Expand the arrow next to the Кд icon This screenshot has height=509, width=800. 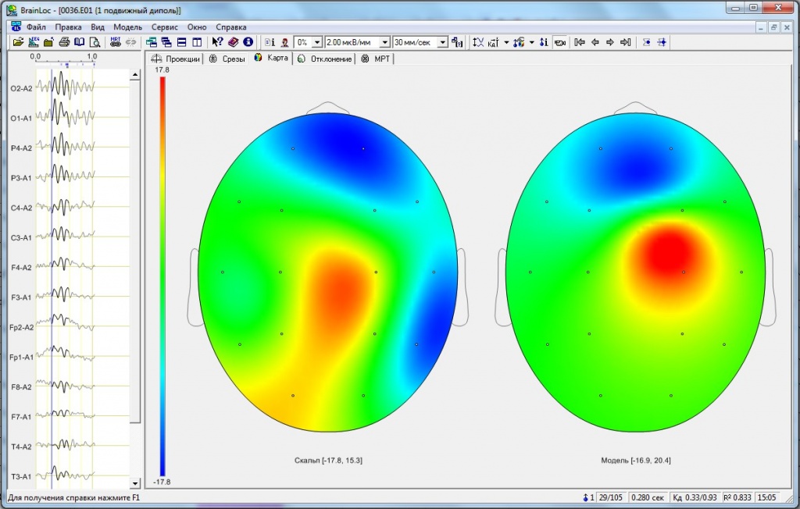(x=506, y=42)
